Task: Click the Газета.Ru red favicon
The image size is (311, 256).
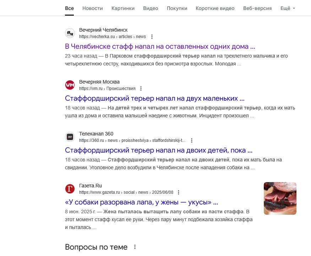Action: [70, 189]
